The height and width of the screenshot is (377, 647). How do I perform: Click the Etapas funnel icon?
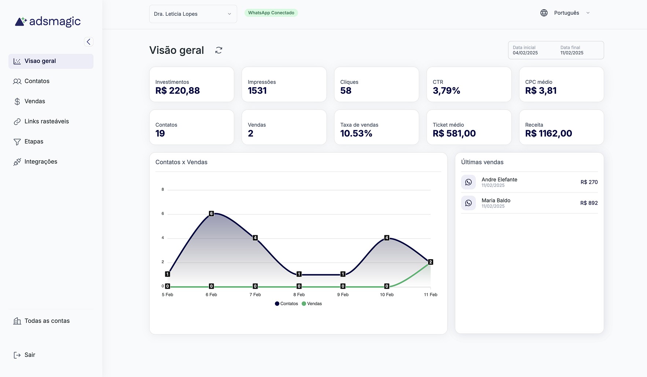pyautogui.click(x=17, y=142)
